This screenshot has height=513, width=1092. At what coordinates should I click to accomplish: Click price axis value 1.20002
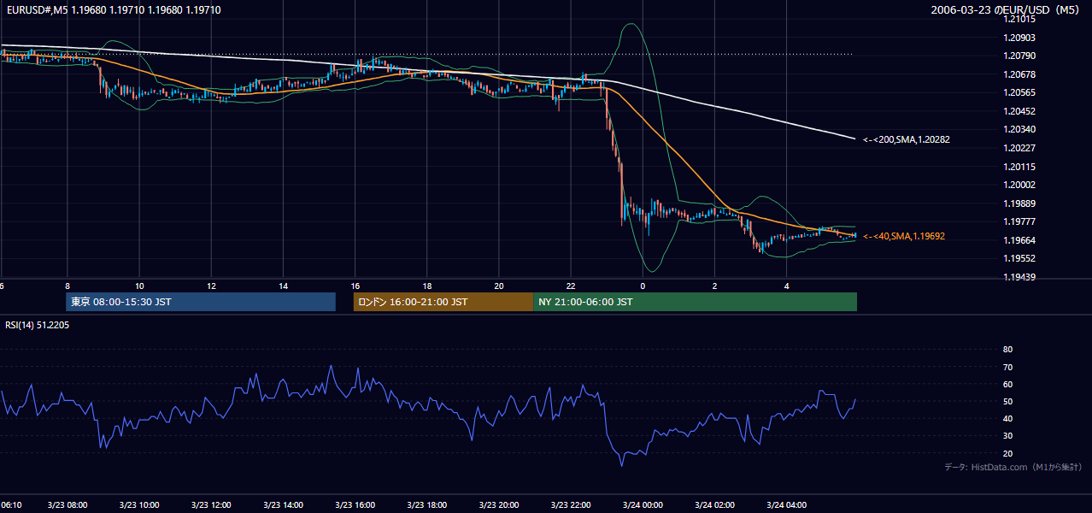pyautogui.click(x=1019, y=185)
